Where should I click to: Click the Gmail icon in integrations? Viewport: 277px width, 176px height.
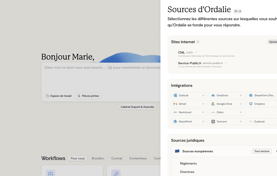point(175,104)
